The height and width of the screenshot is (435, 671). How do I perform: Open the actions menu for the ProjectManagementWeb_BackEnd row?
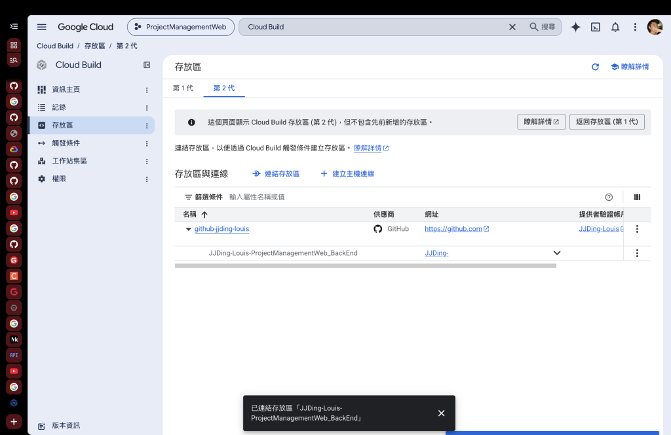(x=637, y=253)
